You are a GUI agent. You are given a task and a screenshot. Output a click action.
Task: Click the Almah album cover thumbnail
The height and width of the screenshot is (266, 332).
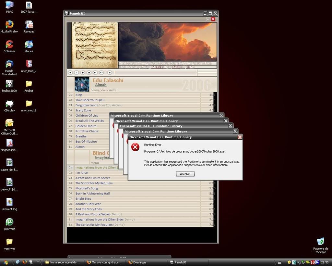point(82,84)
